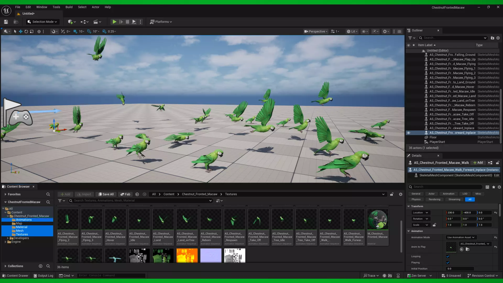Toggle the scale lock icon

pyautogui.click(x=434, y=225)
